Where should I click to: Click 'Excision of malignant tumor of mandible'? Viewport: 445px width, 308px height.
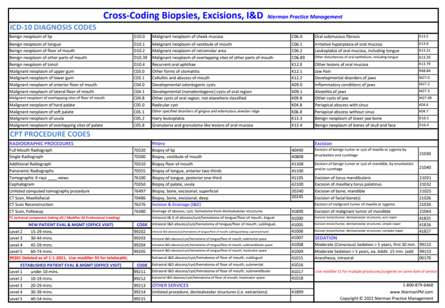[x=353, y=211]
